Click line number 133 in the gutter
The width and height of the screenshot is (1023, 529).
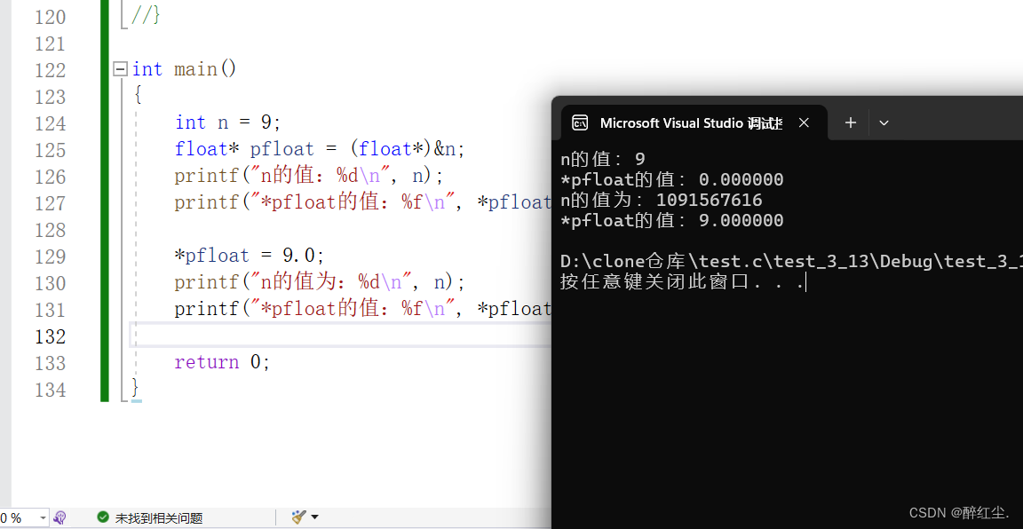pyautogui.click(x=50, y=363)
